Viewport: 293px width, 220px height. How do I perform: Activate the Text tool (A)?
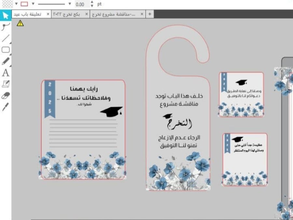pos(6,73)
